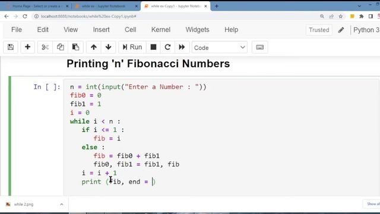Open the File menu
380x214 pixels.
pos(17,30)
